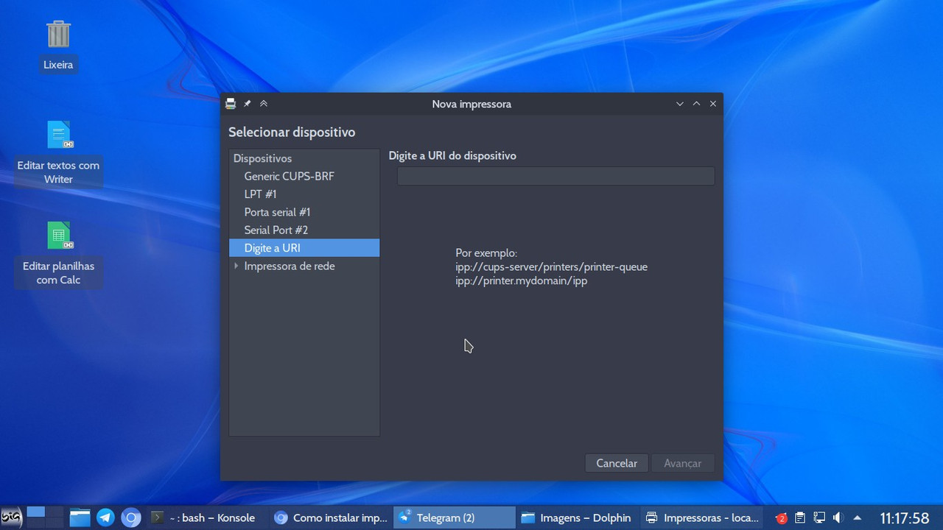This screenshot has height=530, width=943.
Task: Open the Editar planilhas com Calc shortcut
Action: click(59, 236)
